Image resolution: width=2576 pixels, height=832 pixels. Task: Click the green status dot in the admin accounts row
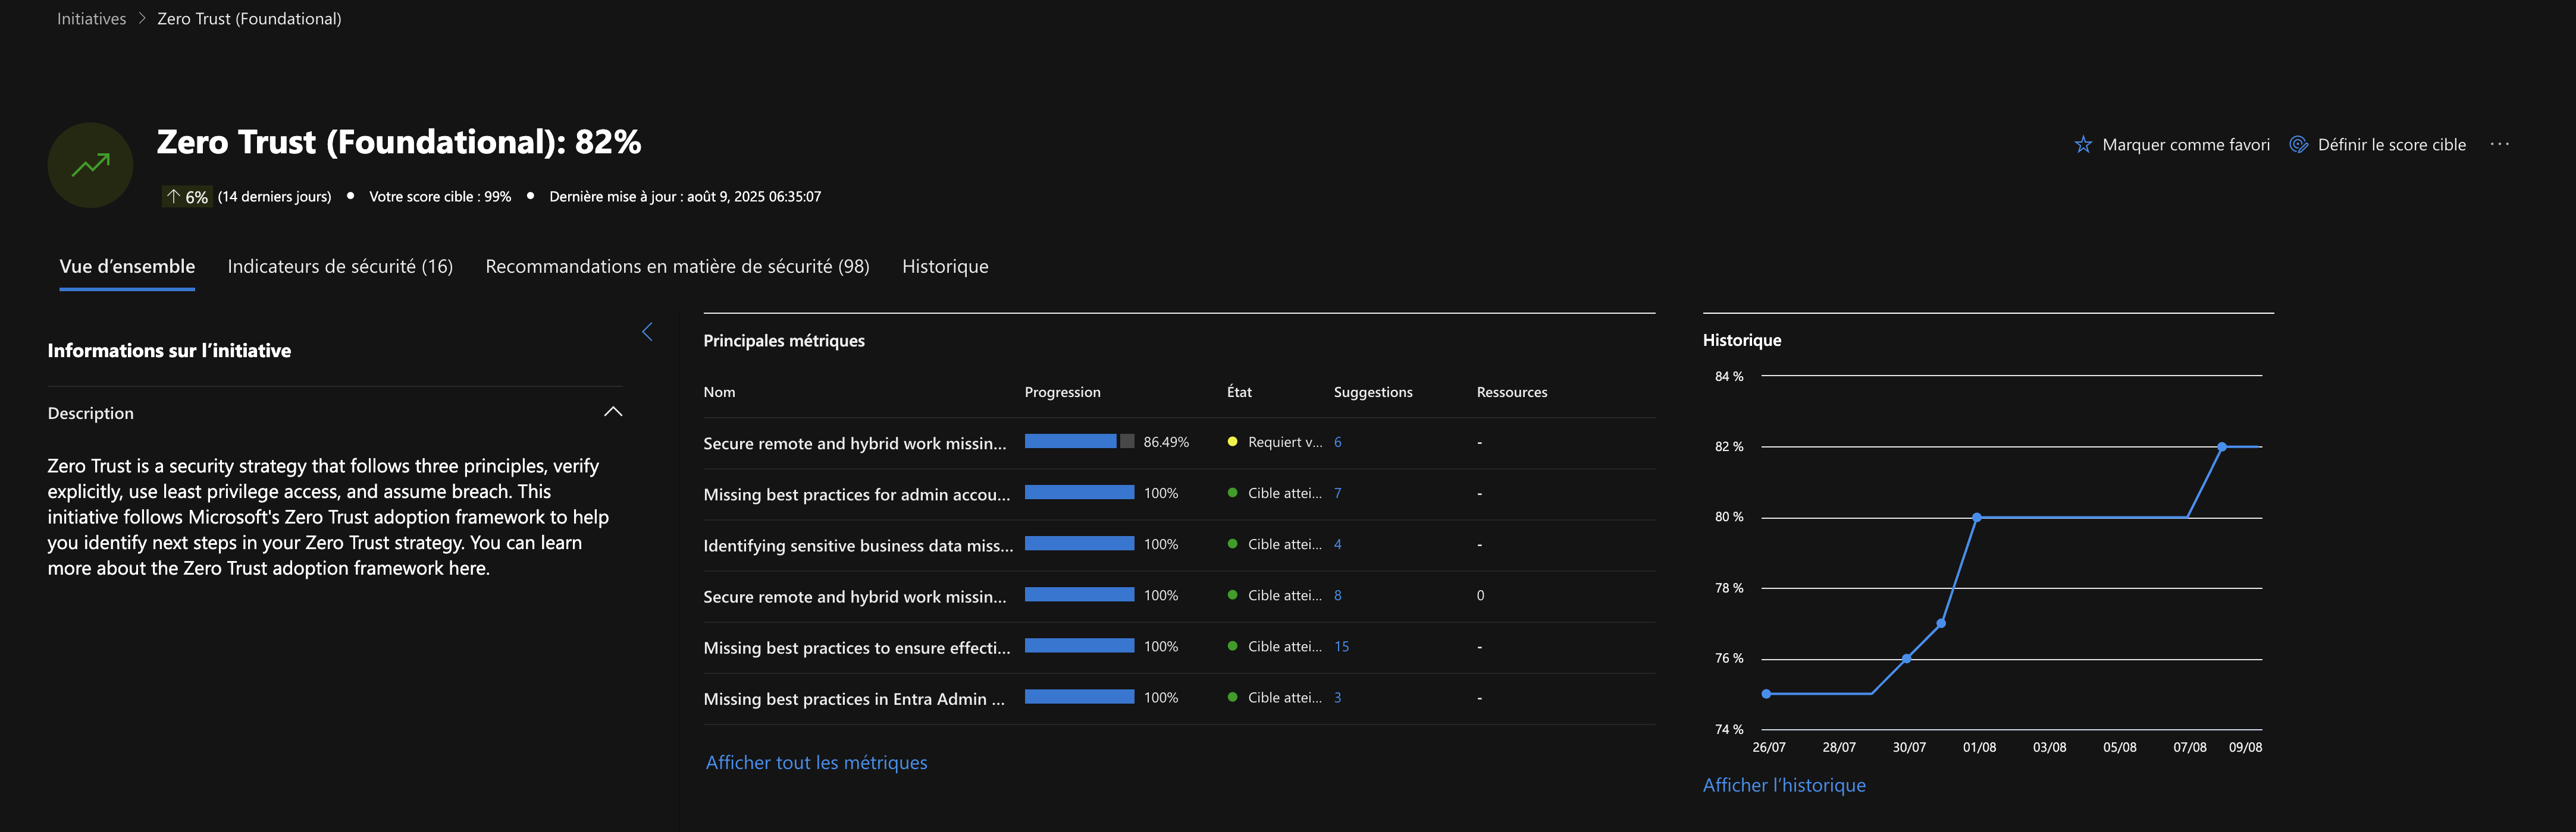pyautogui.click(x=1232, y=493)
